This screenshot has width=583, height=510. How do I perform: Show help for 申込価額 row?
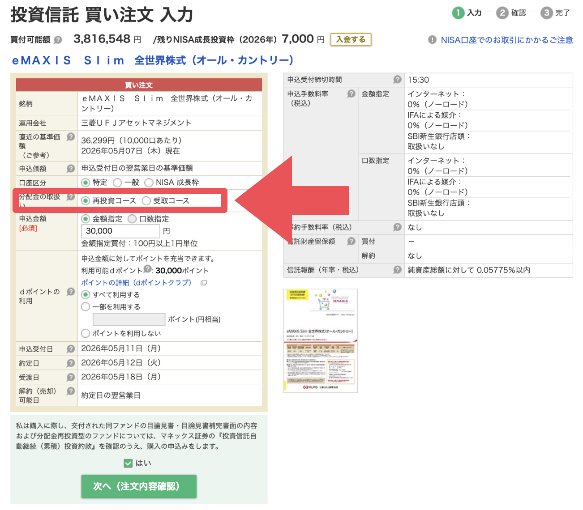click(x=71, y=169)
